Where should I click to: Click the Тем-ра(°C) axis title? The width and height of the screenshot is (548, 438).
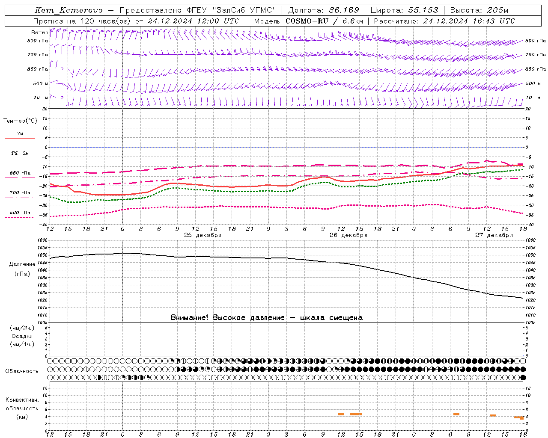(x=20, y=121)
